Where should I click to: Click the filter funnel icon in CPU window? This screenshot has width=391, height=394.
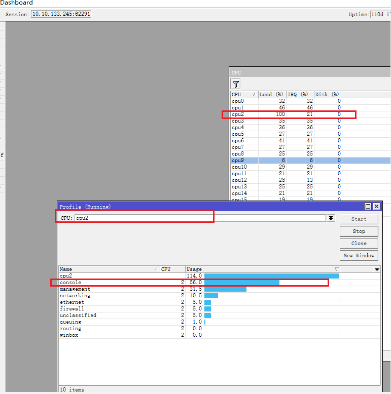point(235,84)
